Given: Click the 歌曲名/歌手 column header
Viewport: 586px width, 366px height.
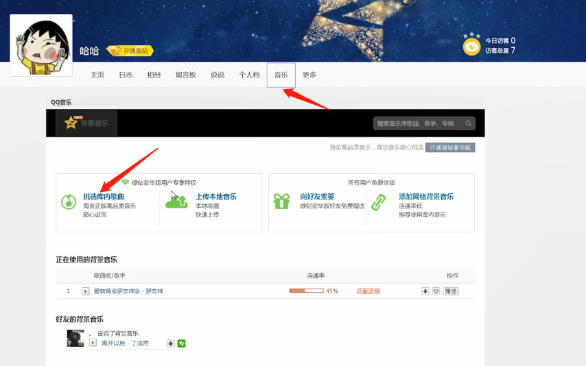Looking at the screenshot, I should (x=110, y=276).
